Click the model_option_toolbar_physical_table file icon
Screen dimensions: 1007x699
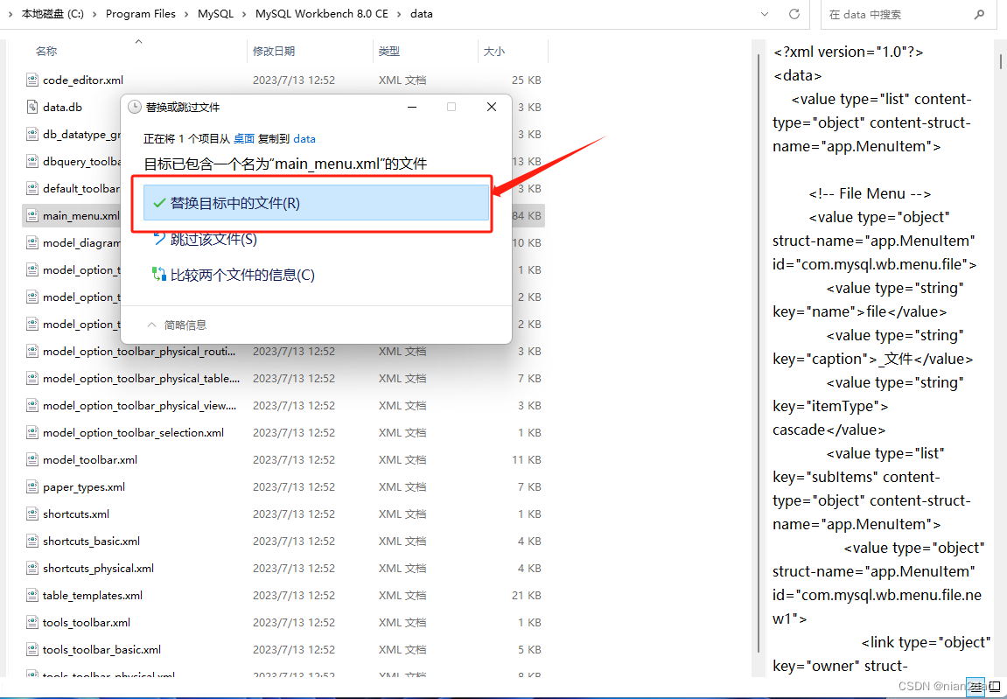click(x=32, y=379)
